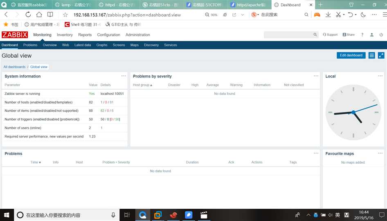Open the Windows Start menu
This screenshot has width=387, height=221.
pyautogui.click(x=7, y=215)
